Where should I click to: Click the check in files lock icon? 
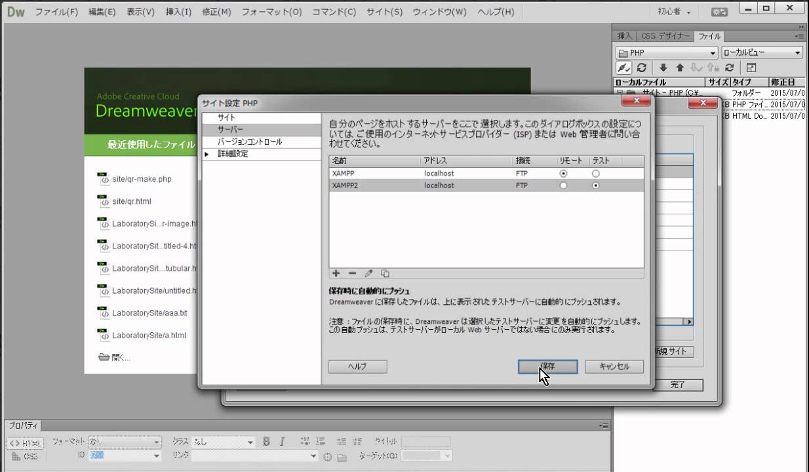(x=713, y=68)
